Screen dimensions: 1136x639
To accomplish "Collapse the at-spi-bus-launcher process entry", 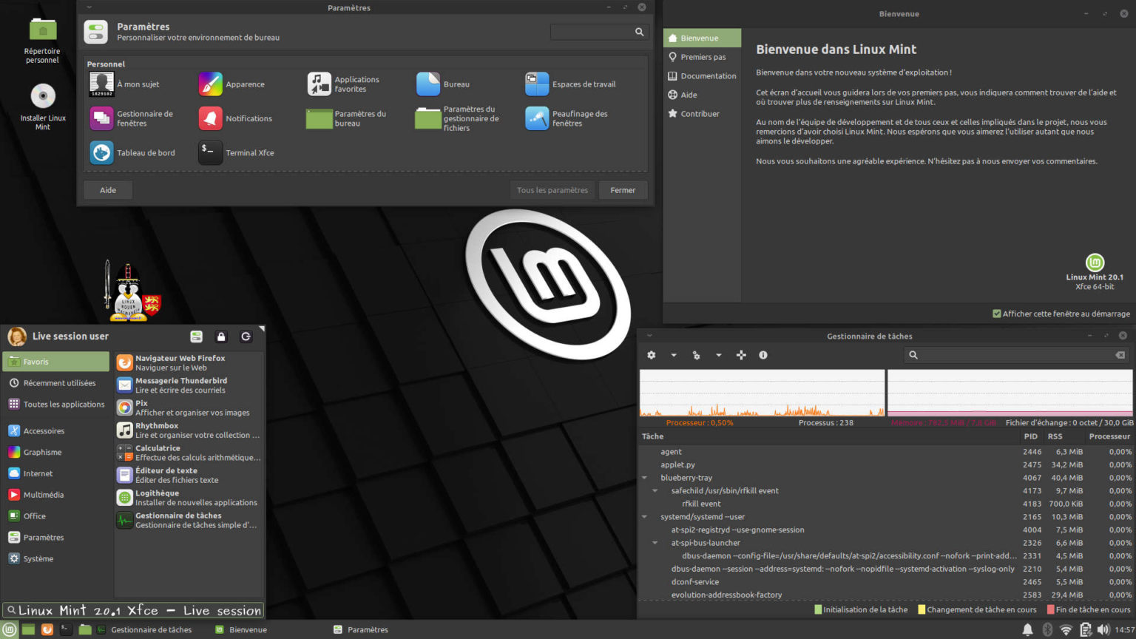I will [654, 543].
